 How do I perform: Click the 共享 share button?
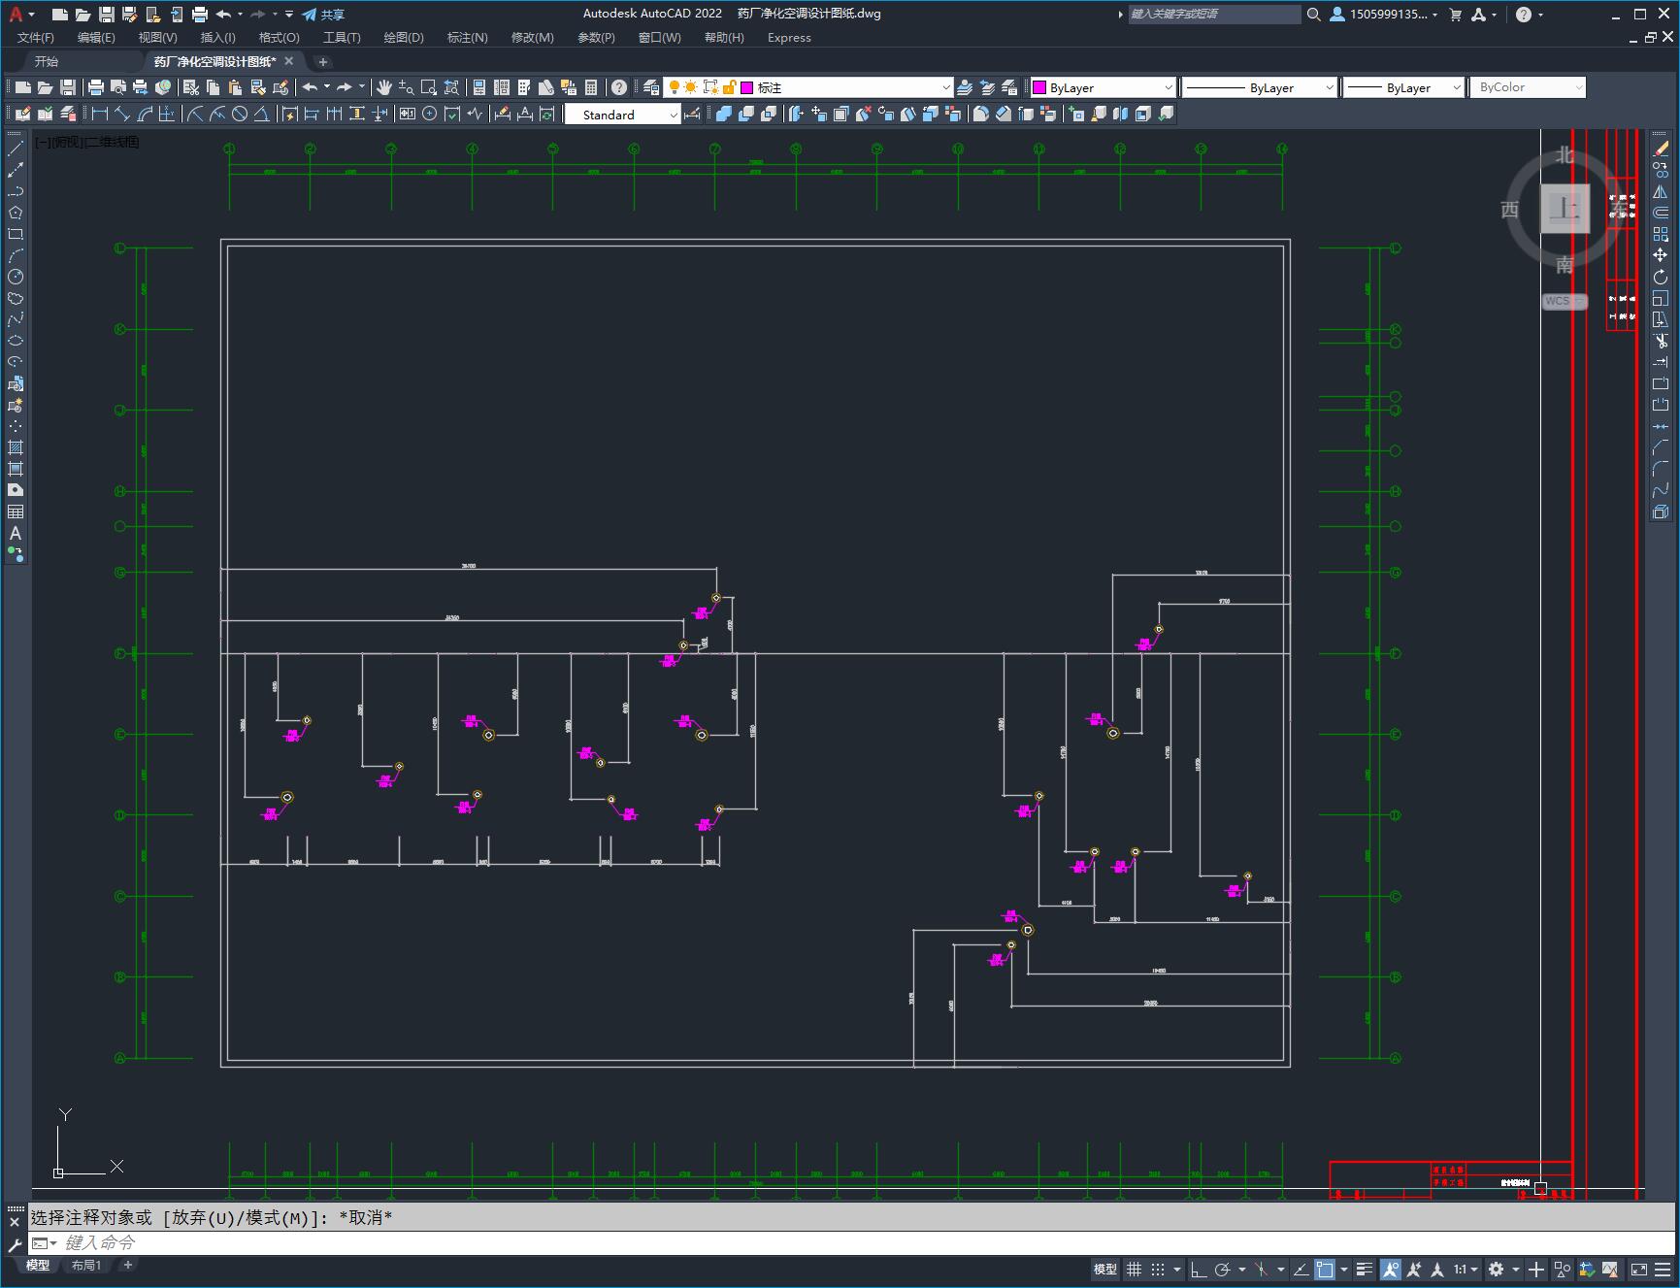click(323, 15)
